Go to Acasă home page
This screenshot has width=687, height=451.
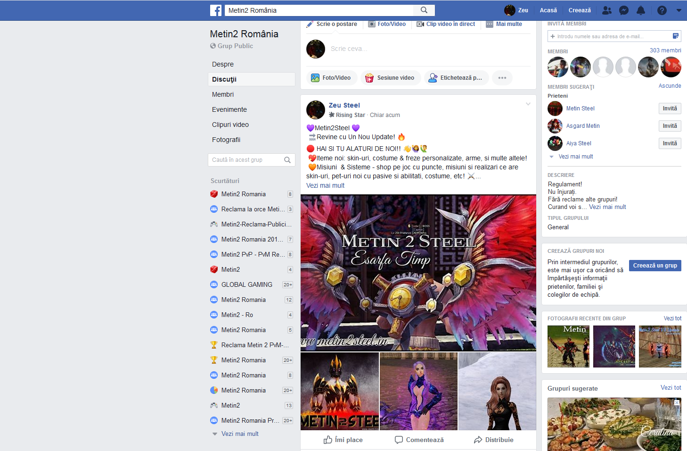pyautogui.click(x=548, y=10)
